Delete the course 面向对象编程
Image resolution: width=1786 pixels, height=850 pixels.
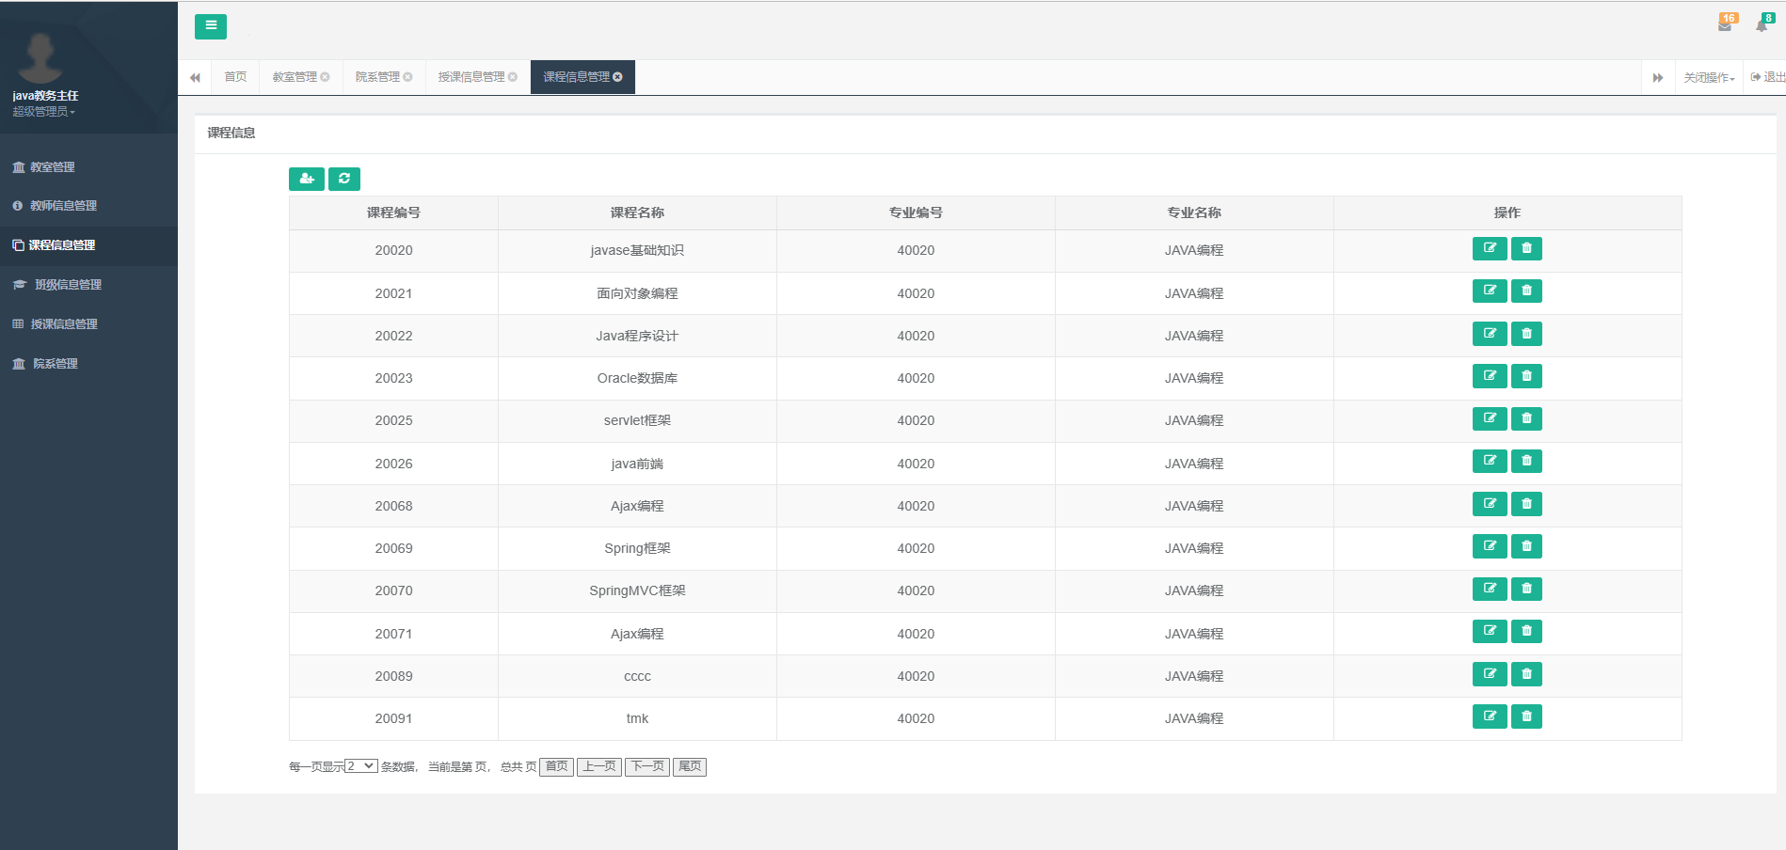1526,291
